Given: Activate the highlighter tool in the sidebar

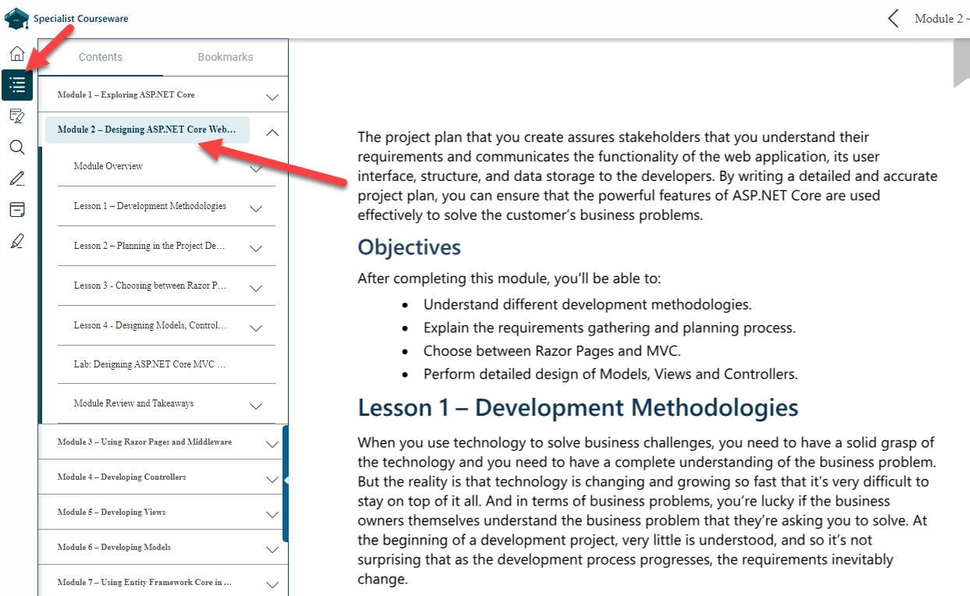Looking at the screenshot, I should (x=16, y=240).
